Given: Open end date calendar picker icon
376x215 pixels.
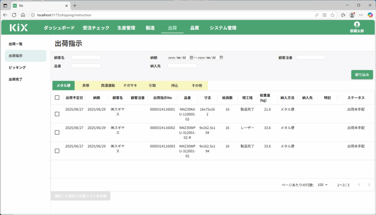Looking at the screenshot, I should pyautogui.click(x=221, y=58).
